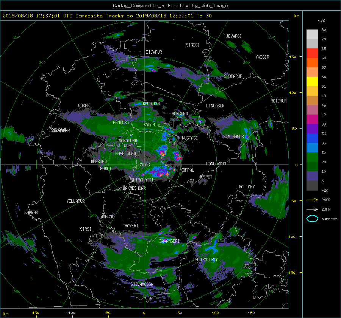This screenshot has height=318, width=341.
Task: Click the SHIRAHATTI city label
Action: [x=142, y=180]
